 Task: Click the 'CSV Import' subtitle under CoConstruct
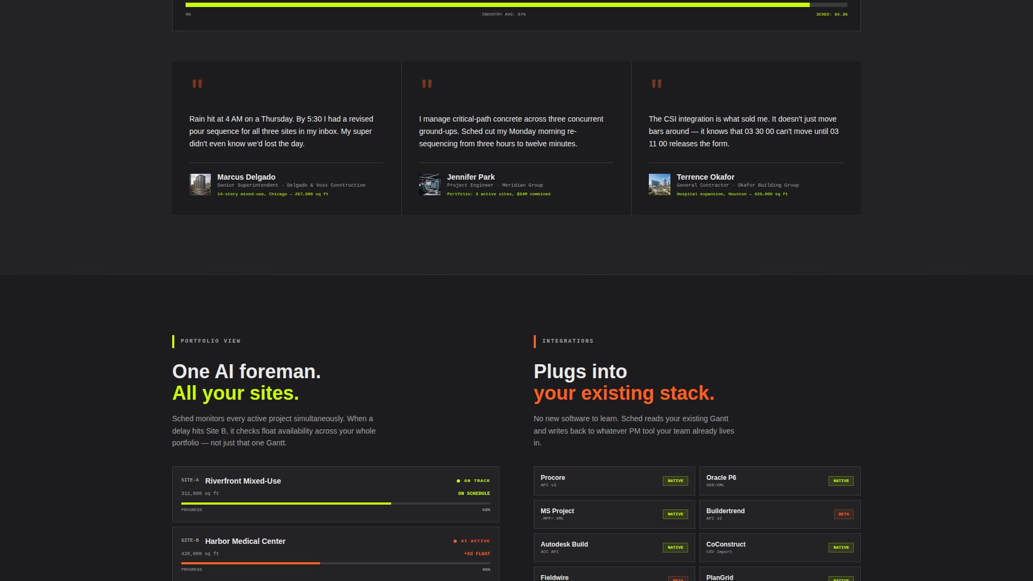coord(719,552)
